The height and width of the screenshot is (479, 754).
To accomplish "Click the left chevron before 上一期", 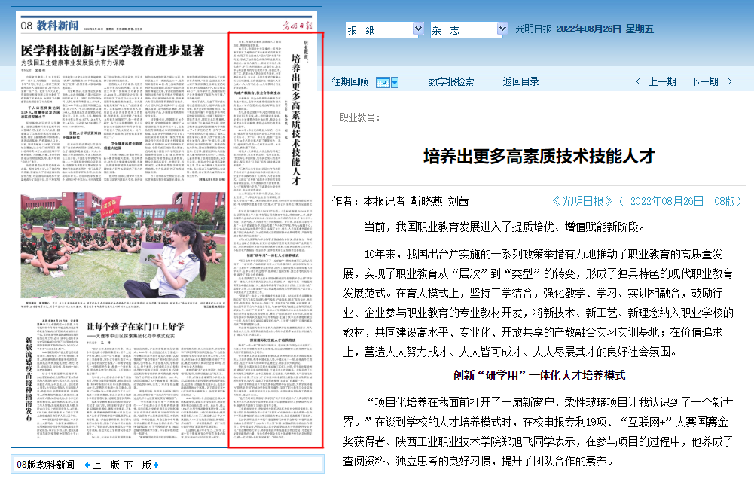I will tap(638, 81).
